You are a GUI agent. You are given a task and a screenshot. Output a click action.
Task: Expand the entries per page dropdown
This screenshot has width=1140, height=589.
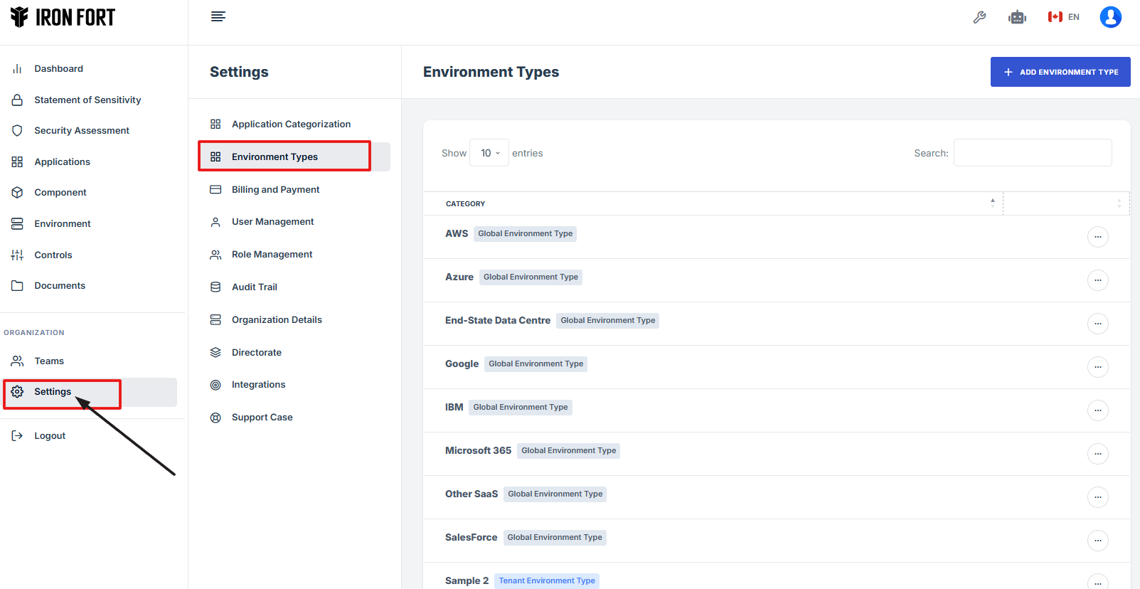pos(489,153)
